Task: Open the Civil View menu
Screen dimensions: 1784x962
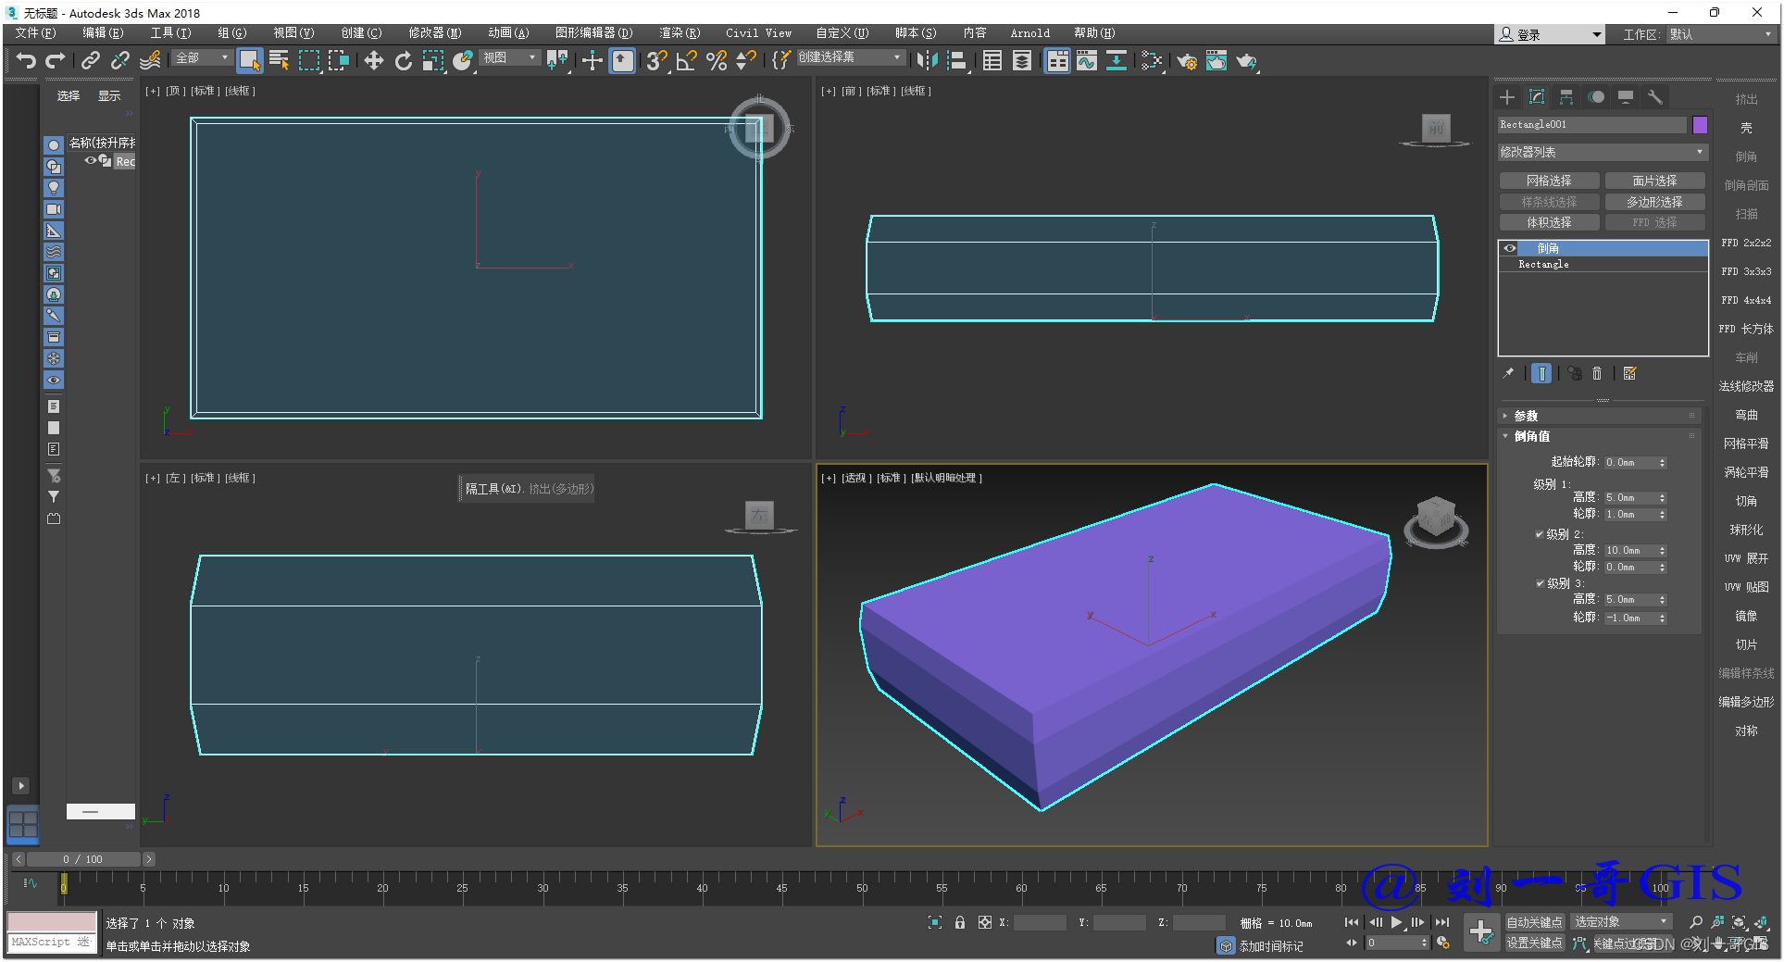Action: point(758,33)
